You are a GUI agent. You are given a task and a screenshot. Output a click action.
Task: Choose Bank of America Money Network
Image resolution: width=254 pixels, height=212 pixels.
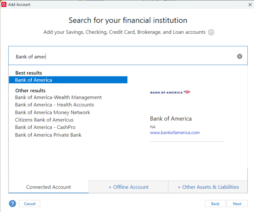tap(52, 112)
